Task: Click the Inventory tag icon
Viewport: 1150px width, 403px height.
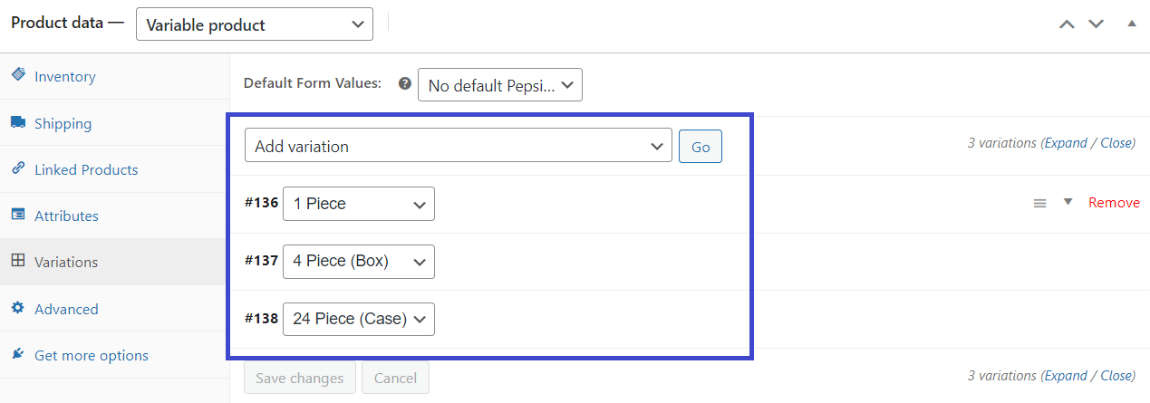Action: (17, 75)
